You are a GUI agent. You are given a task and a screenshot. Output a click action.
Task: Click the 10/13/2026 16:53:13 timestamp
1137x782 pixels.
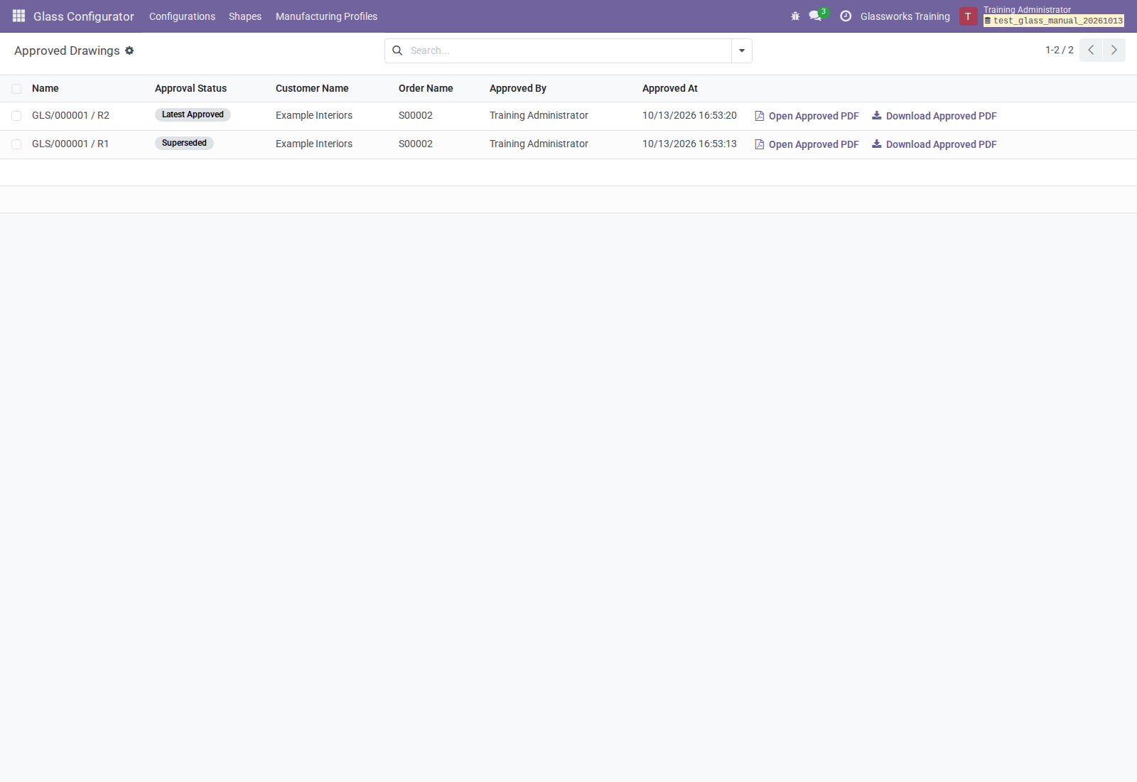(689, 144)
